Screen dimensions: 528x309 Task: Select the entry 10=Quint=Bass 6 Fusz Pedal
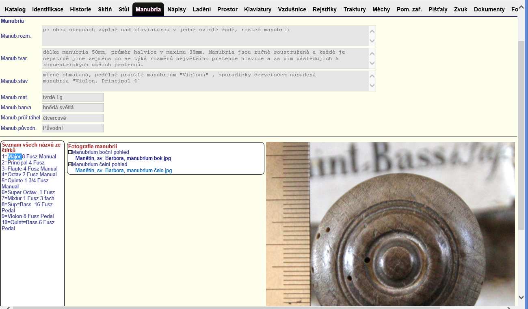28,225
